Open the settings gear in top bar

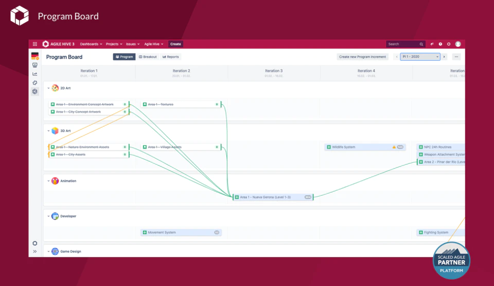point(449,44)
